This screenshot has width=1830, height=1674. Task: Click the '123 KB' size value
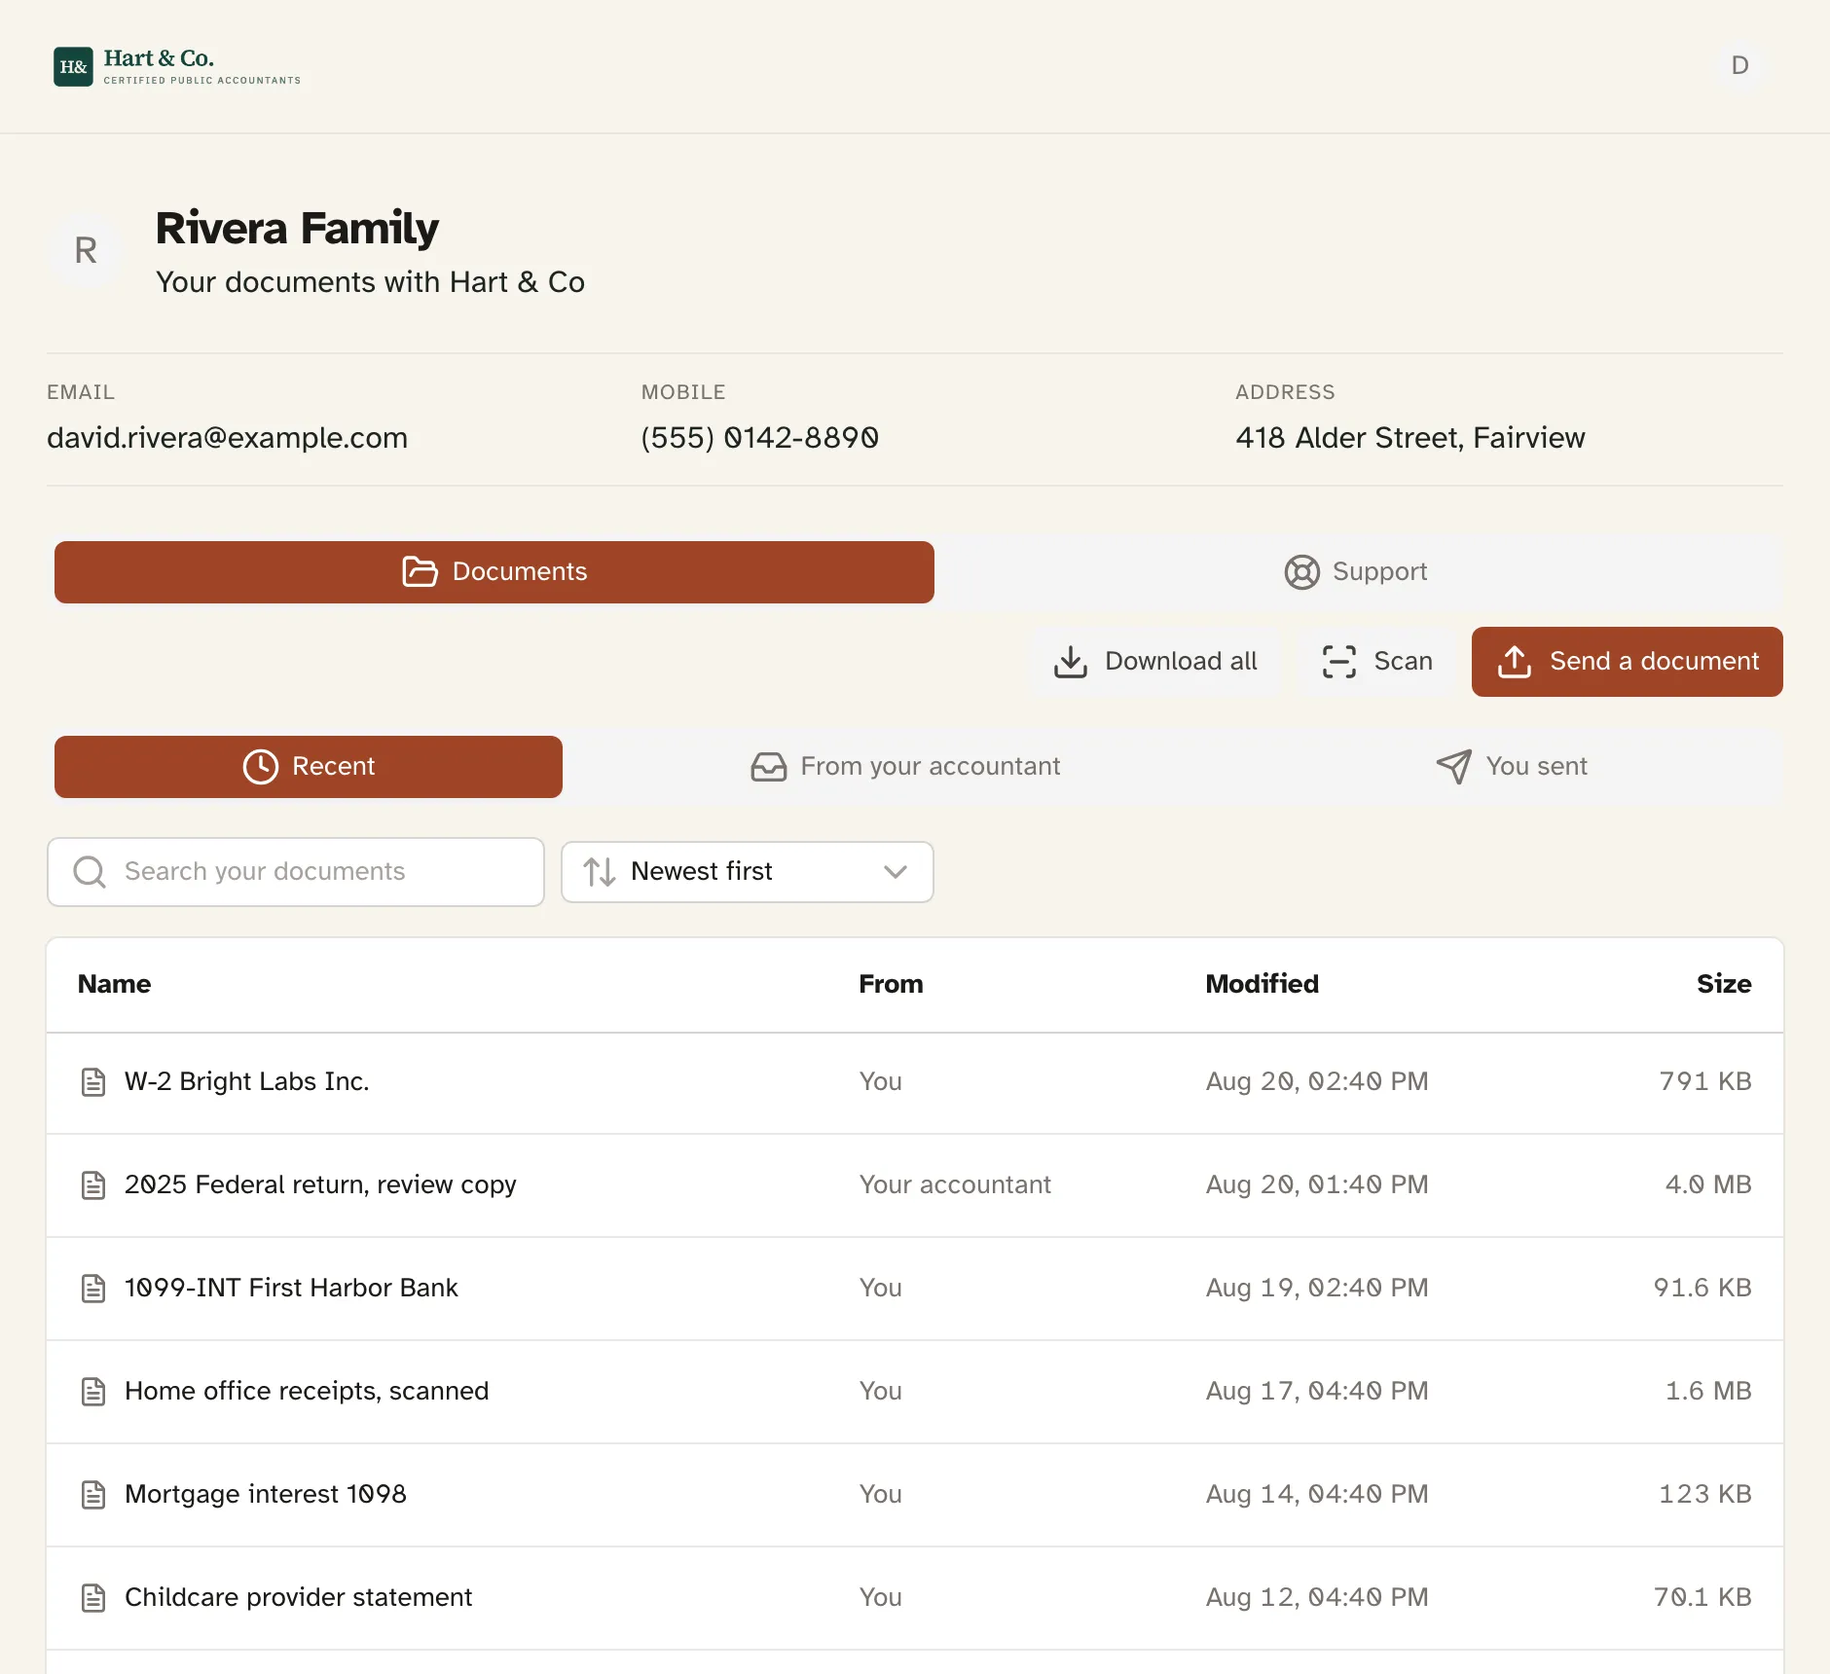coord(1705,1495)
